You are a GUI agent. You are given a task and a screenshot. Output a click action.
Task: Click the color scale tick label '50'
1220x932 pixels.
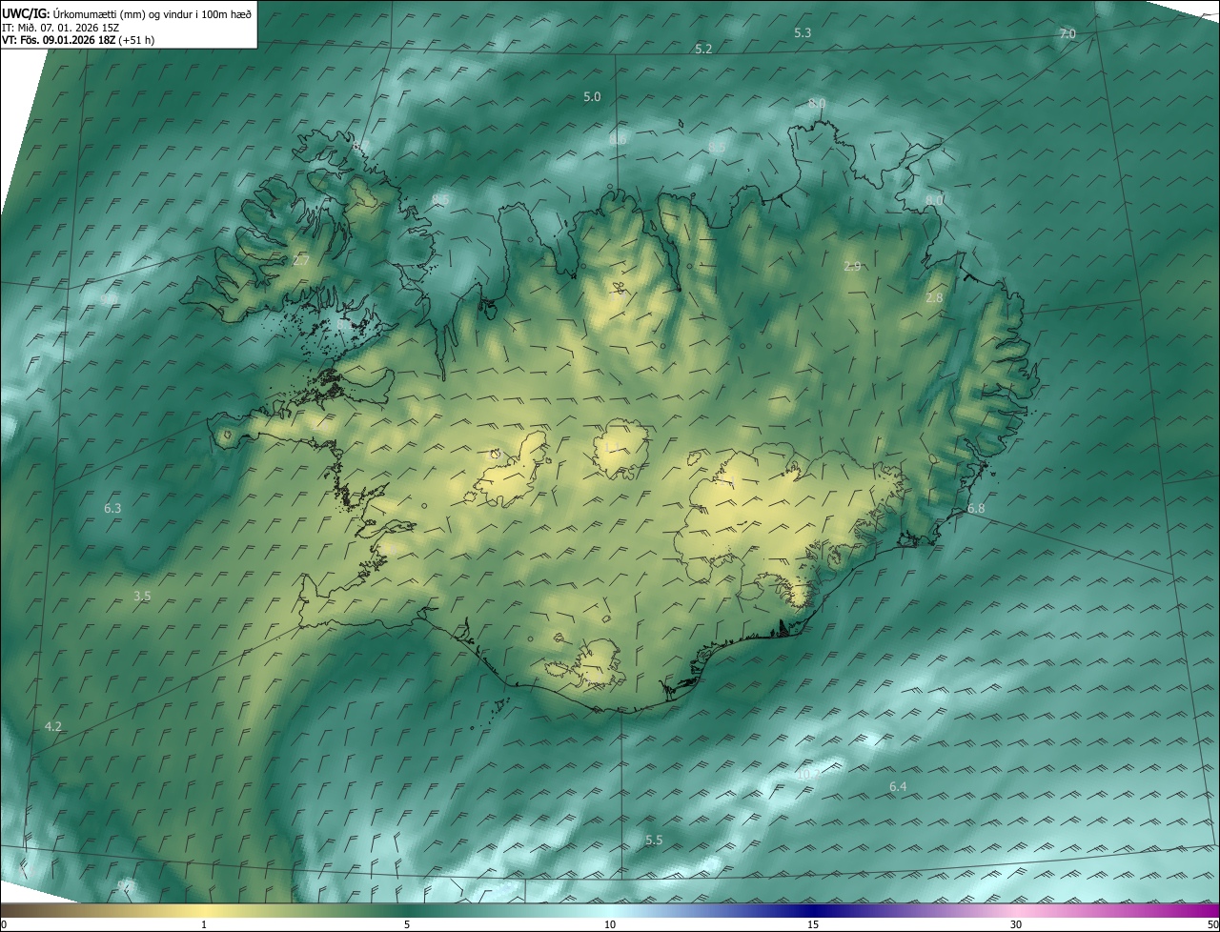coord(1212,924)
